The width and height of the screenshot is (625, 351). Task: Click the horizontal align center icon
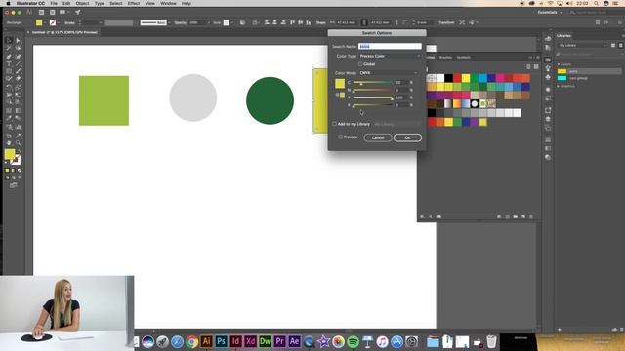[x=274, y=22]
